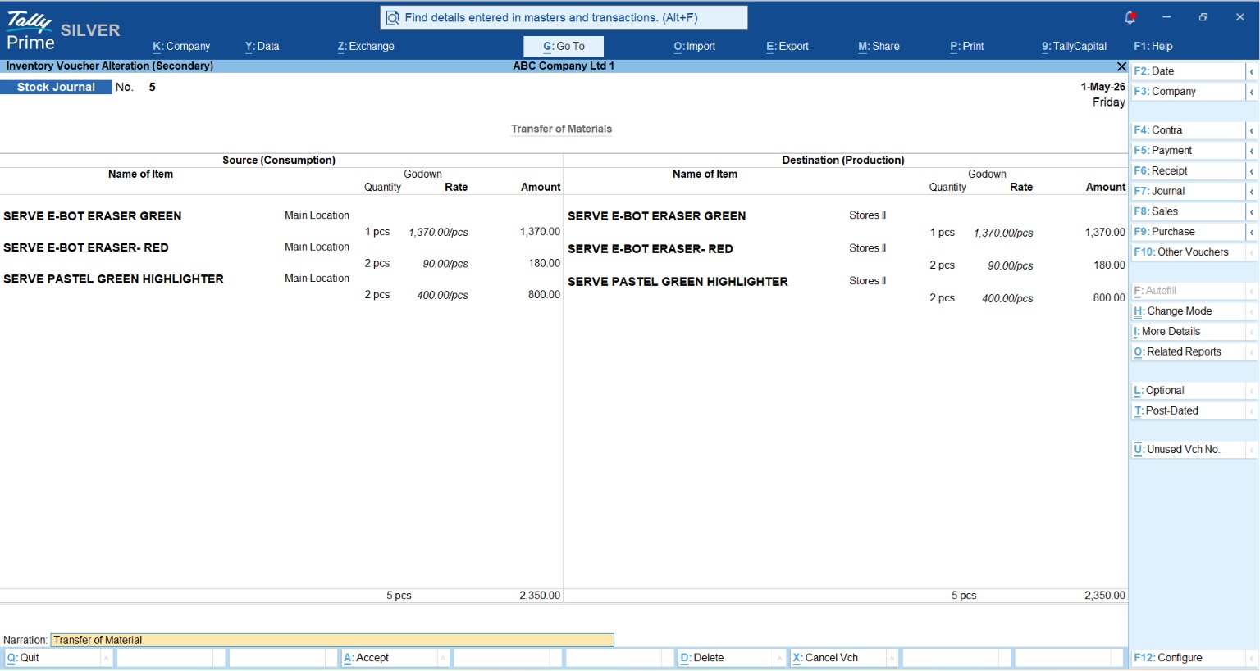Expand the F4: Contra side arrow
Screen dimensions: 1260x671
(x=1252, y=130)
